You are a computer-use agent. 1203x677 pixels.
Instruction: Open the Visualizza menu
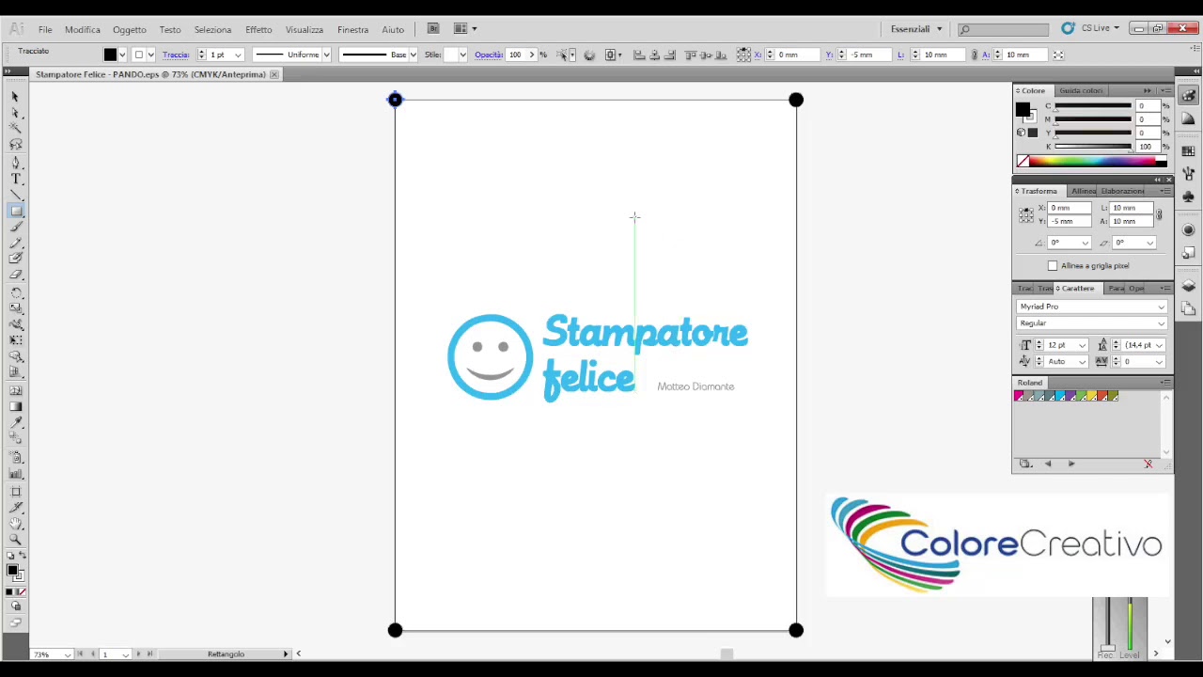[x=305, y=29]
